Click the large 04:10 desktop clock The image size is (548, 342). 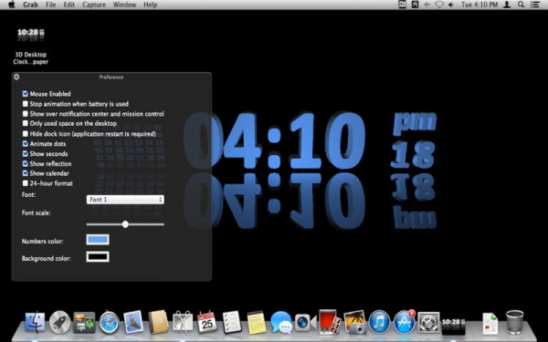pyautogui.click(x=274, y=140)
